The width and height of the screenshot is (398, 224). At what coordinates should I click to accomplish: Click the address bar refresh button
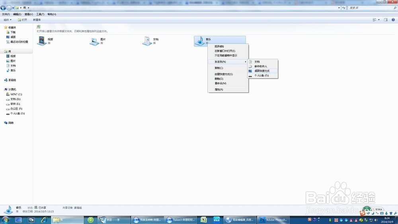(x=344, y=8)
